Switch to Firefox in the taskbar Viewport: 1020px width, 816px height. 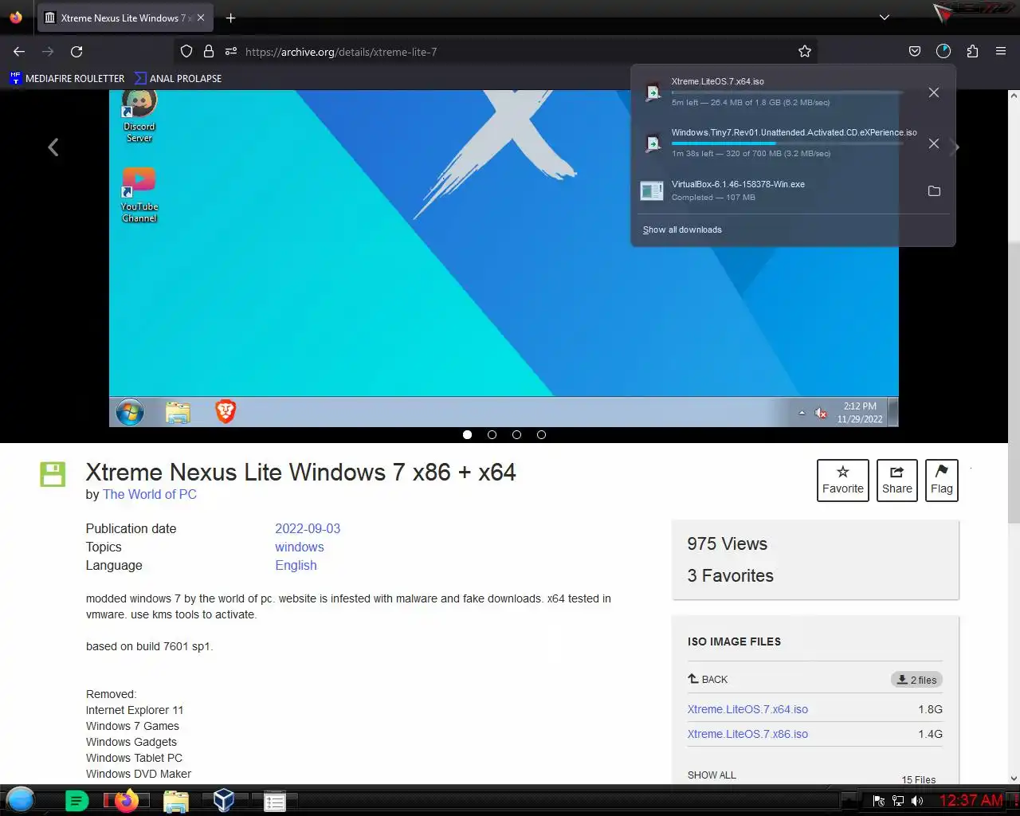126,801
